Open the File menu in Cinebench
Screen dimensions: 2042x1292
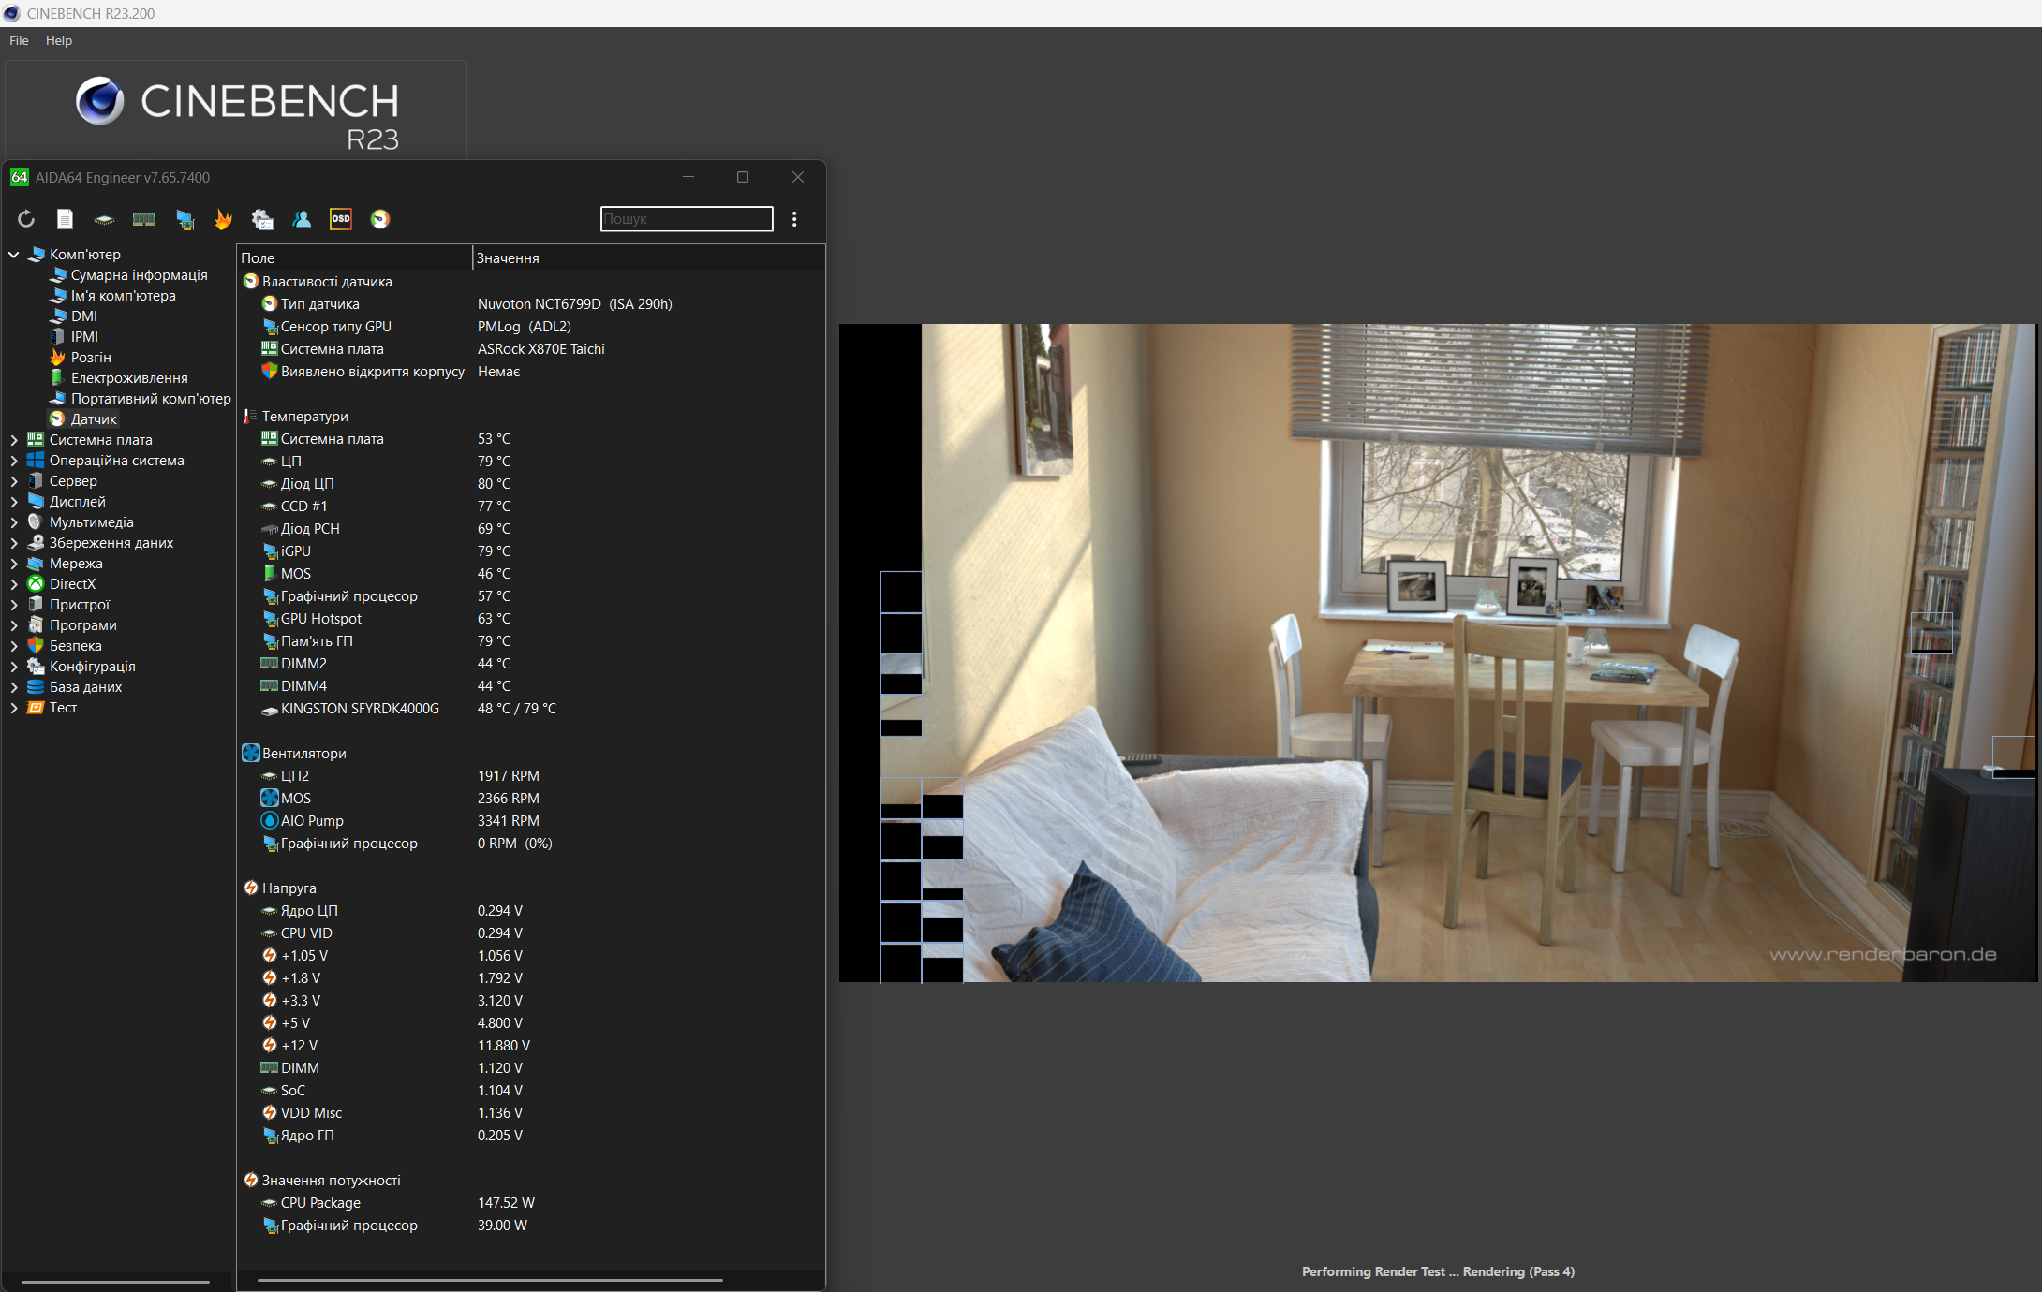point(19,40)
